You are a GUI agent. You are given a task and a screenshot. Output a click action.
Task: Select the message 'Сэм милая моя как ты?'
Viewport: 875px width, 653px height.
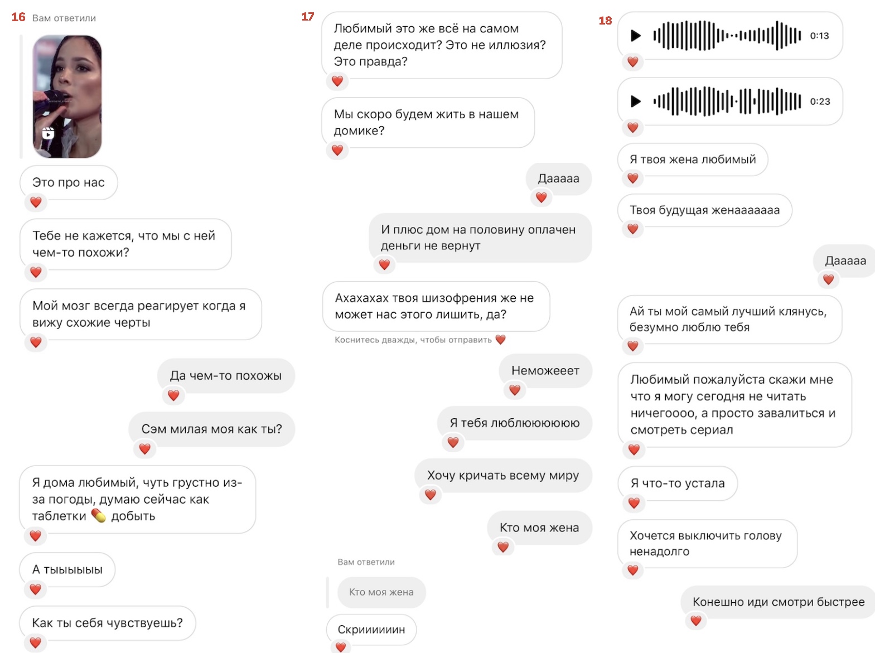[212, 429]
